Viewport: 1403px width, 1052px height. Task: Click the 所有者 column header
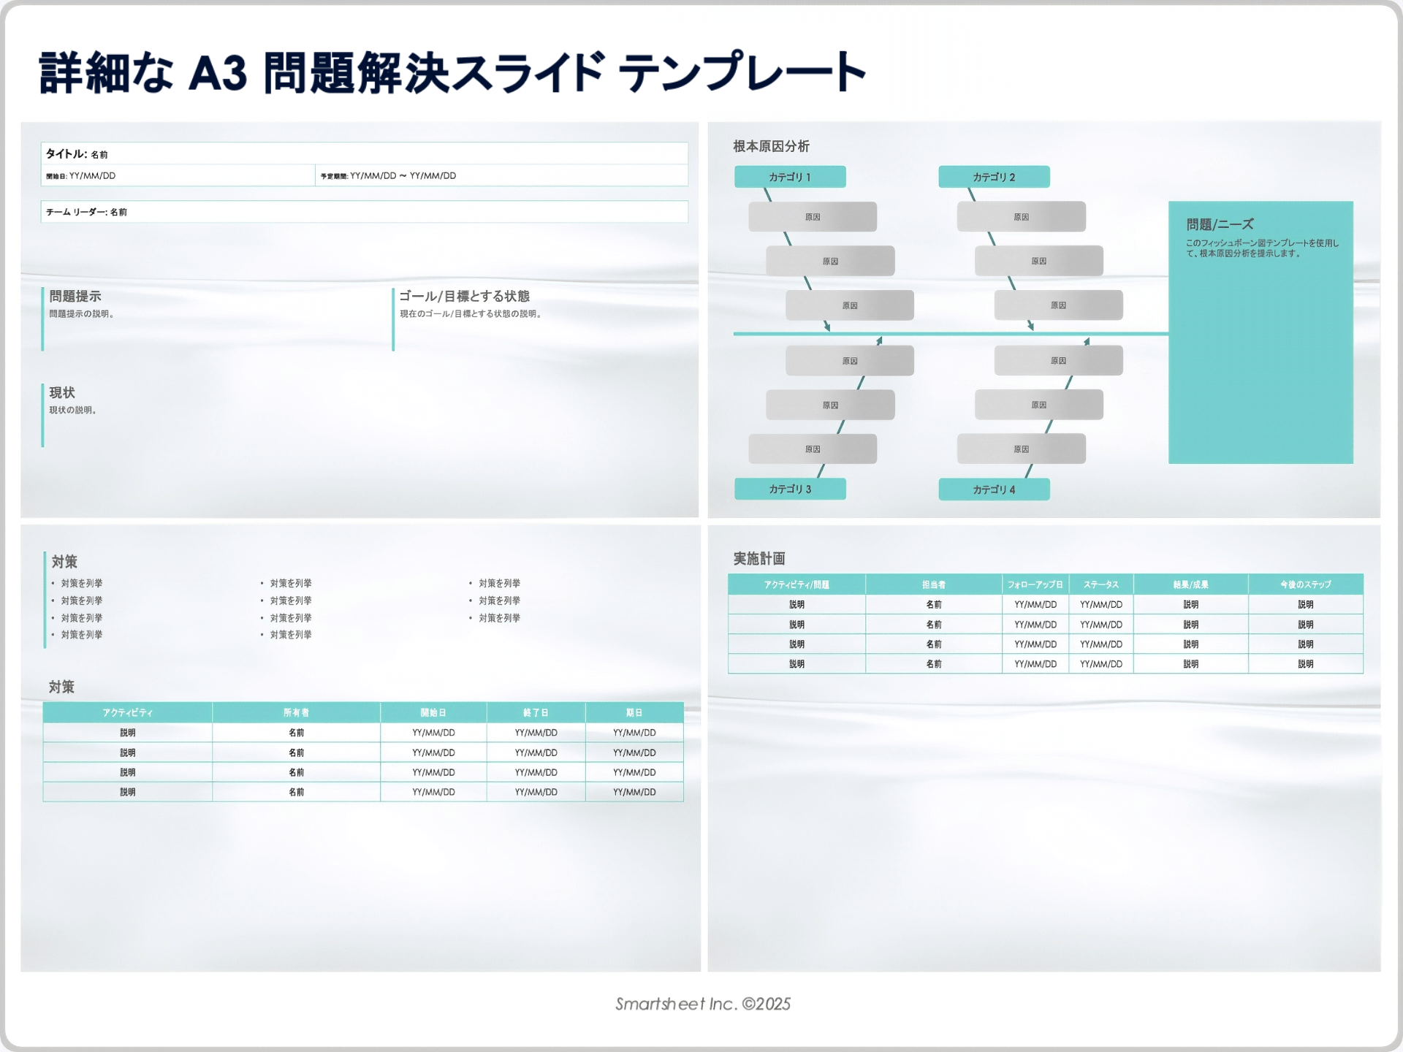(296, 712)
